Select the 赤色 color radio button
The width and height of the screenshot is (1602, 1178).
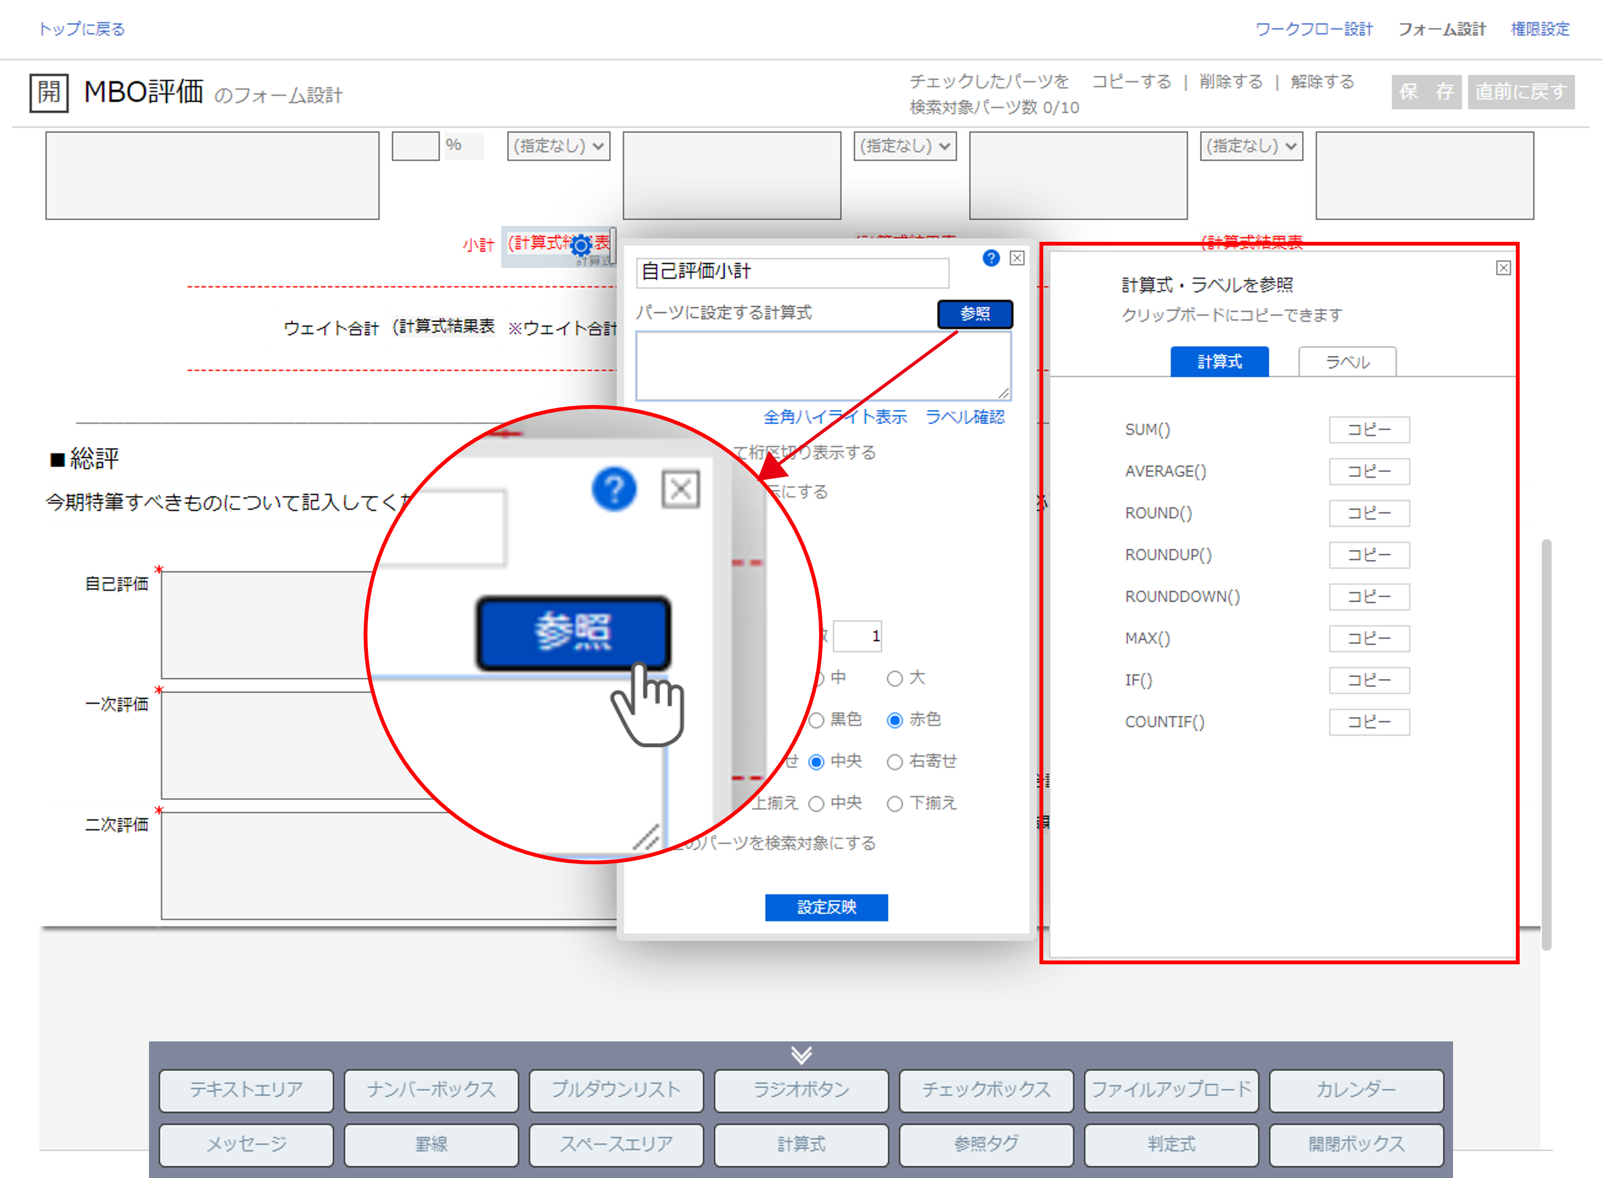895,720
